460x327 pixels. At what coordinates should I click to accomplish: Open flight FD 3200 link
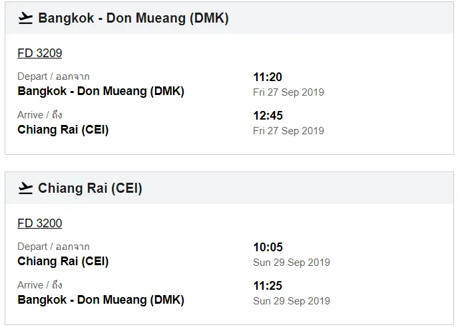[39, 223]
